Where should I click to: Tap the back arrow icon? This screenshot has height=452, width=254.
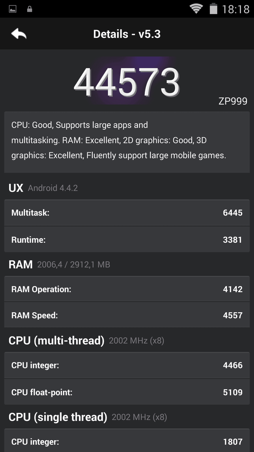pyautogui.click(x=19, y=34)
